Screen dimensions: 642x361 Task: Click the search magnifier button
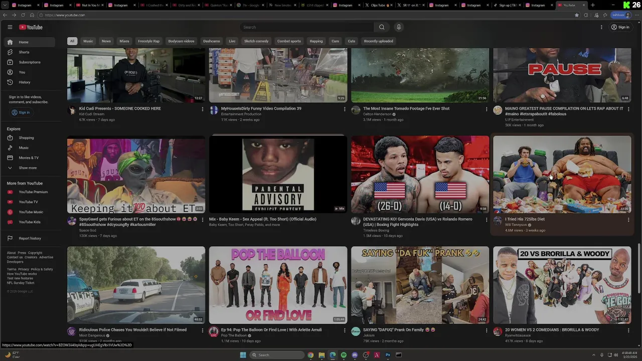[382, 27]
